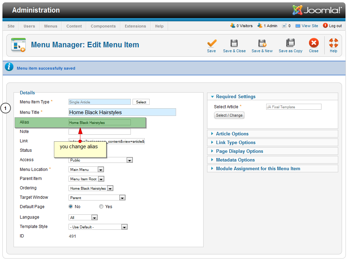Open the Site menu

coord(11,26)
